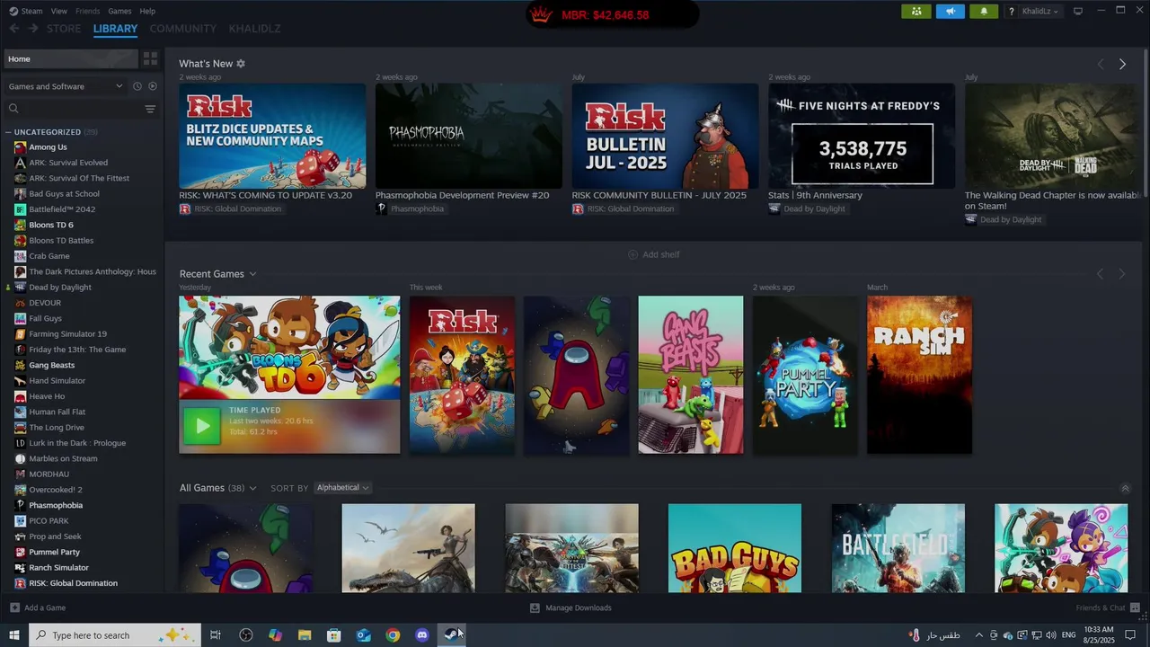Open Discord from the taskbar
Screen dimensions: 1150x647
point(422,635)
